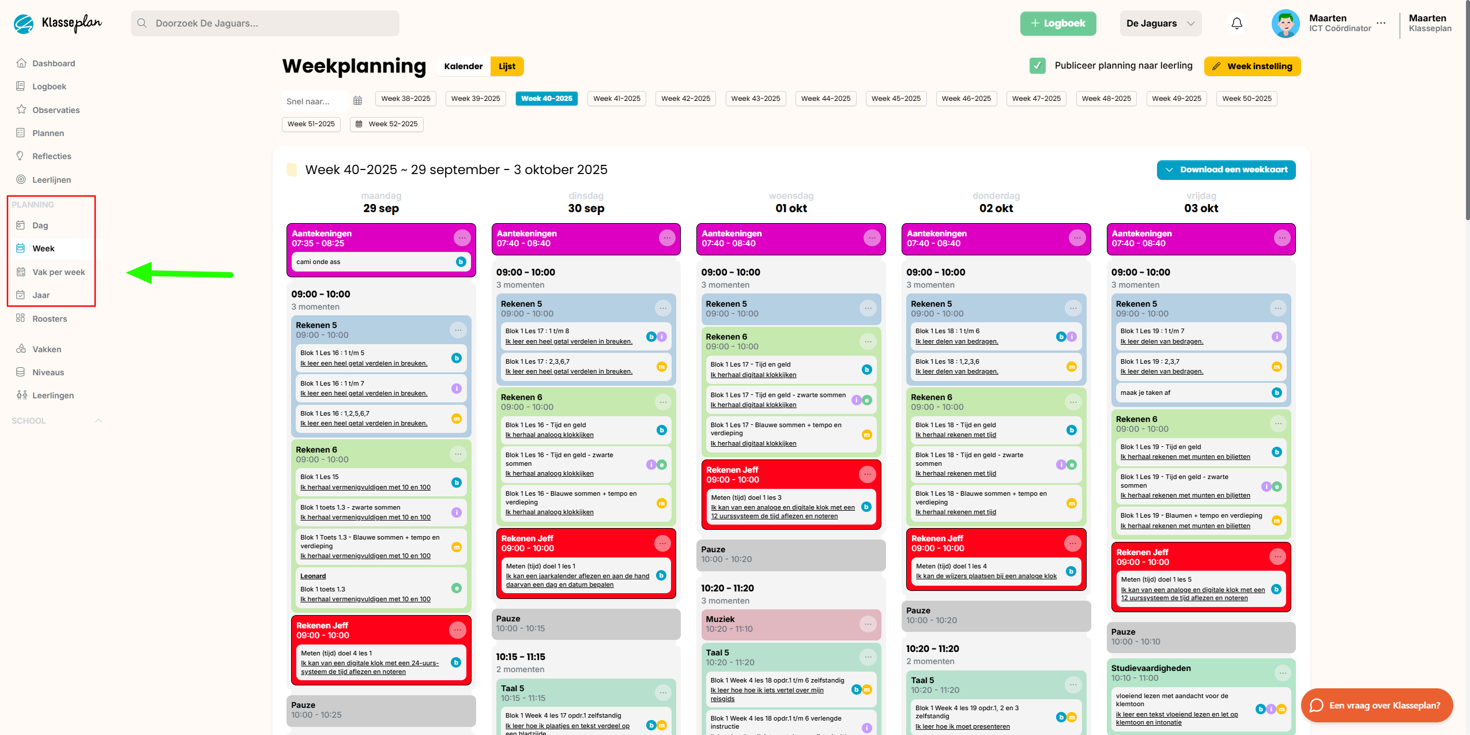
Task: Open Roosters in the sidebar
Action: coord(49,319)
